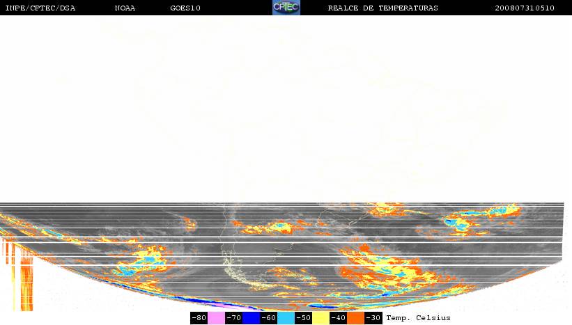Click the -80 legend value
572x325 pixels.
click(199, 318)
